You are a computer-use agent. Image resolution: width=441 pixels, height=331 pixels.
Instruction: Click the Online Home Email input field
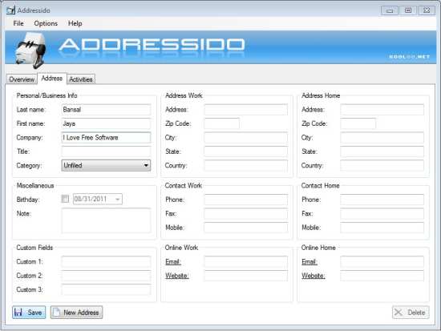click(382, 261)
